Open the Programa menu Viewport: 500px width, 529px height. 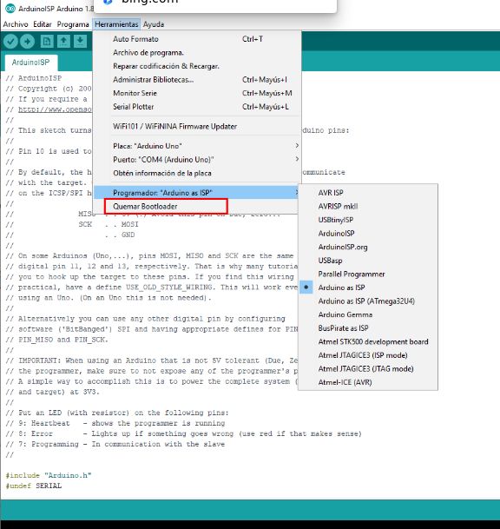73,24
